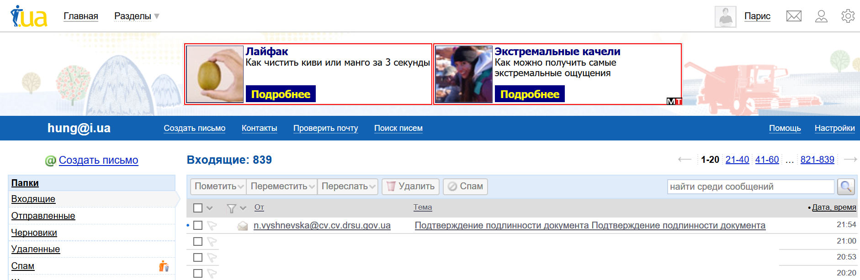This screenshot has width=860, height=280.
Task: Expand the Пометить dropdown
Action: coord(218,187)
